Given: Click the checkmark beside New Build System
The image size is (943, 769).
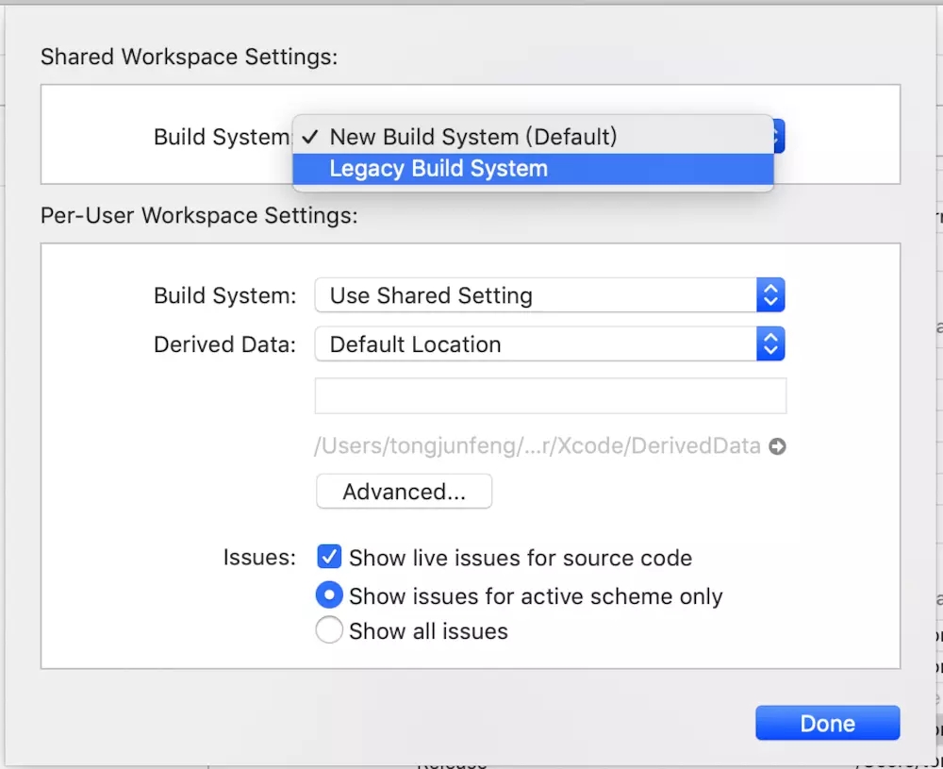Looking at the screenshot, I should [310, 137].
